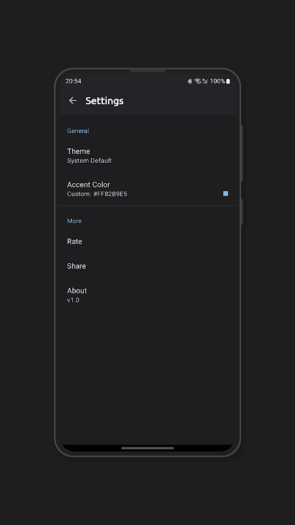The width and height of the screenshot is (295, 525).
Task: Tap the back arrow beside Settings
Action: pyautogui.click(x=73, y=100)
